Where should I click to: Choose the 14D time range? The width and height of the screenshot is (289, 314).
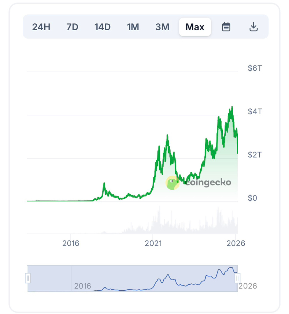[x=102, y=27]
